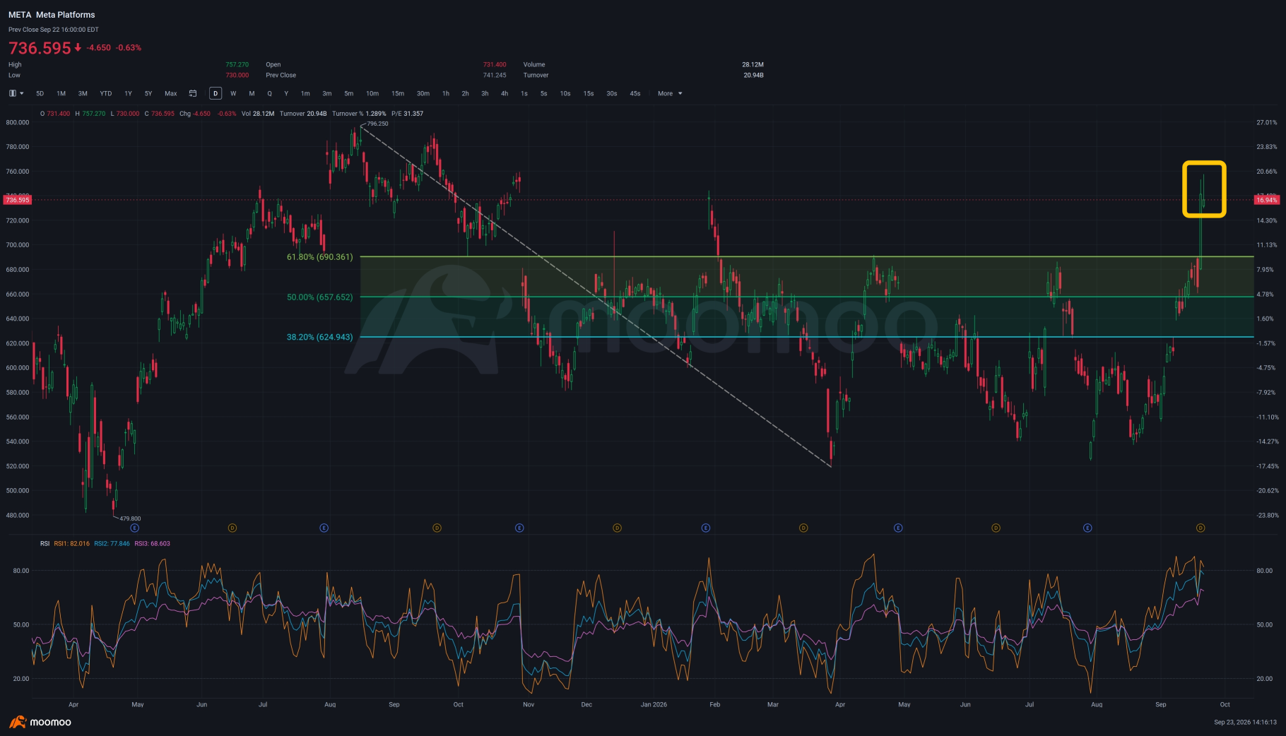Screen dimensions: 1286x736
Task: Set chart range to YTD
Action: pyautogui.click(x=105, y=93)
